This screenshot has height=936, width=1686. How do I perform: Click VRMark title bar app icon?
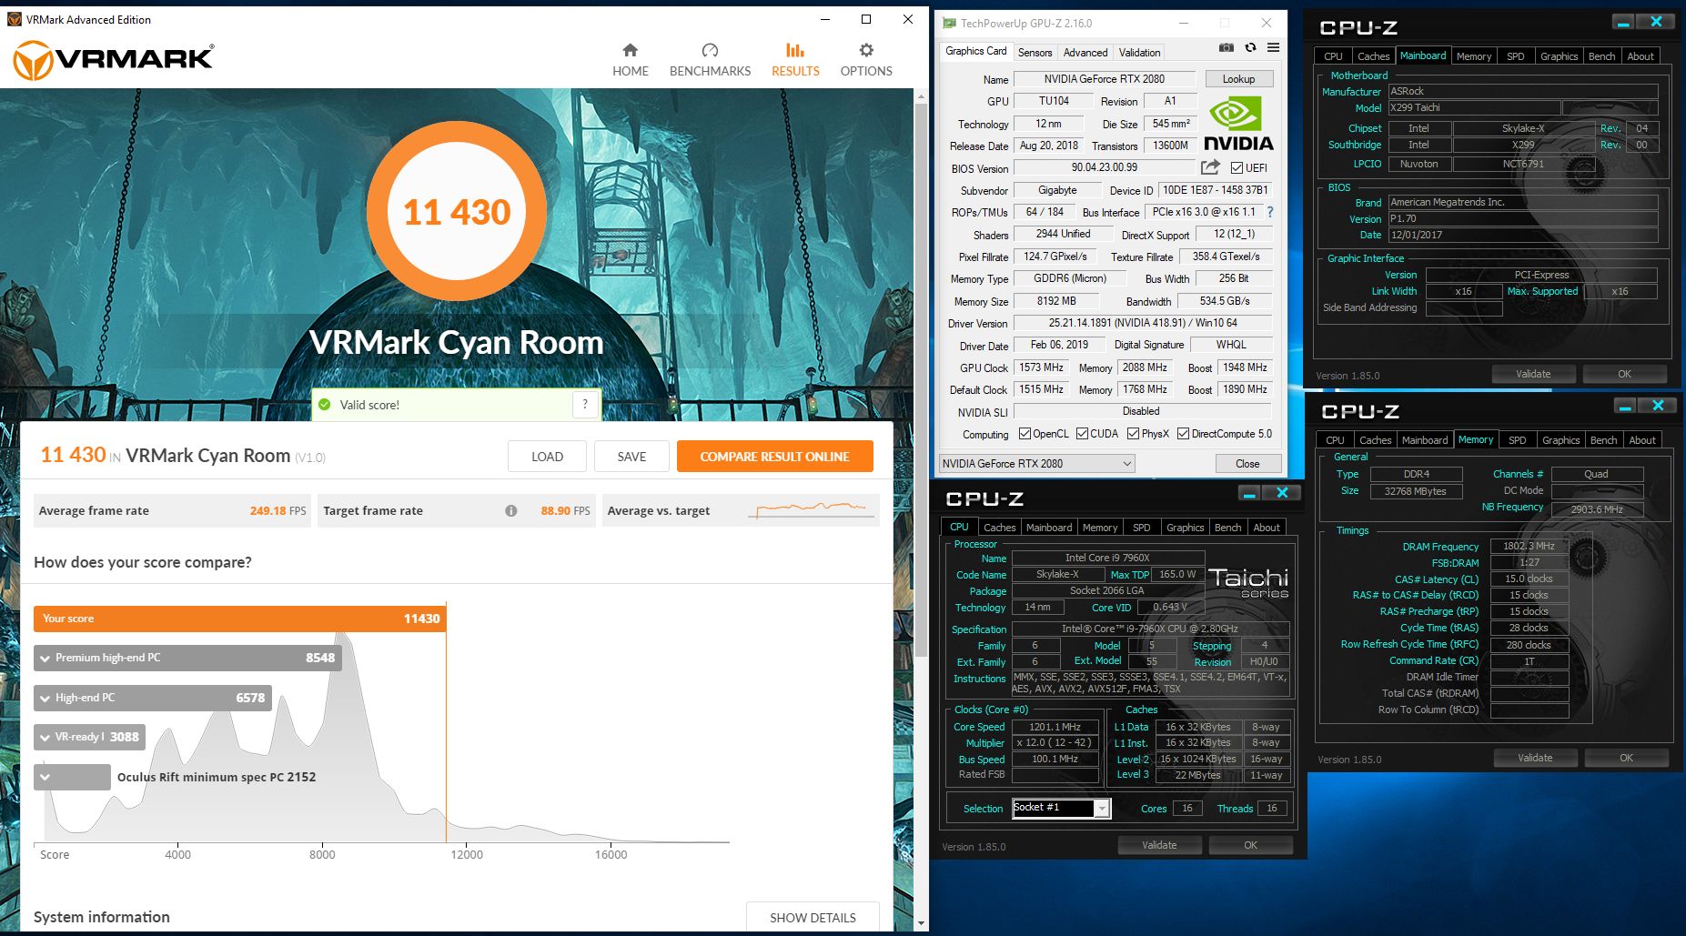click(15, 19)
